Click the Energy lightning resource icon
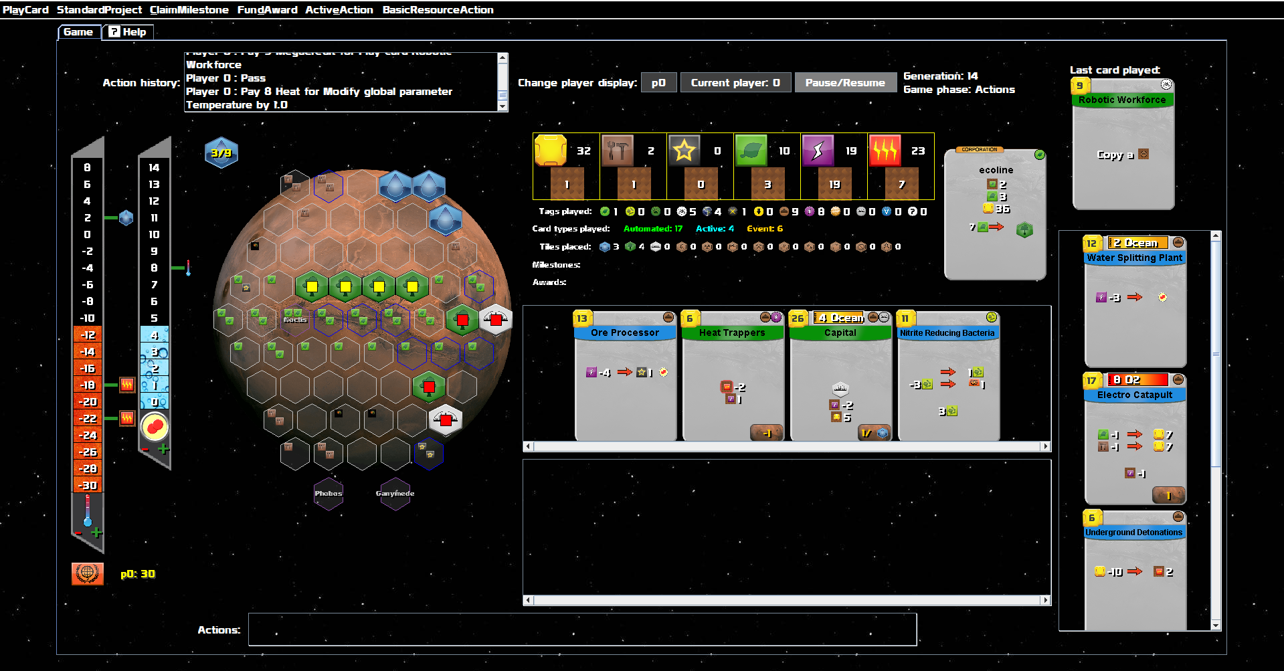Screen dimensions: 1284x671 pyautogui.click(x=818, y=151)
